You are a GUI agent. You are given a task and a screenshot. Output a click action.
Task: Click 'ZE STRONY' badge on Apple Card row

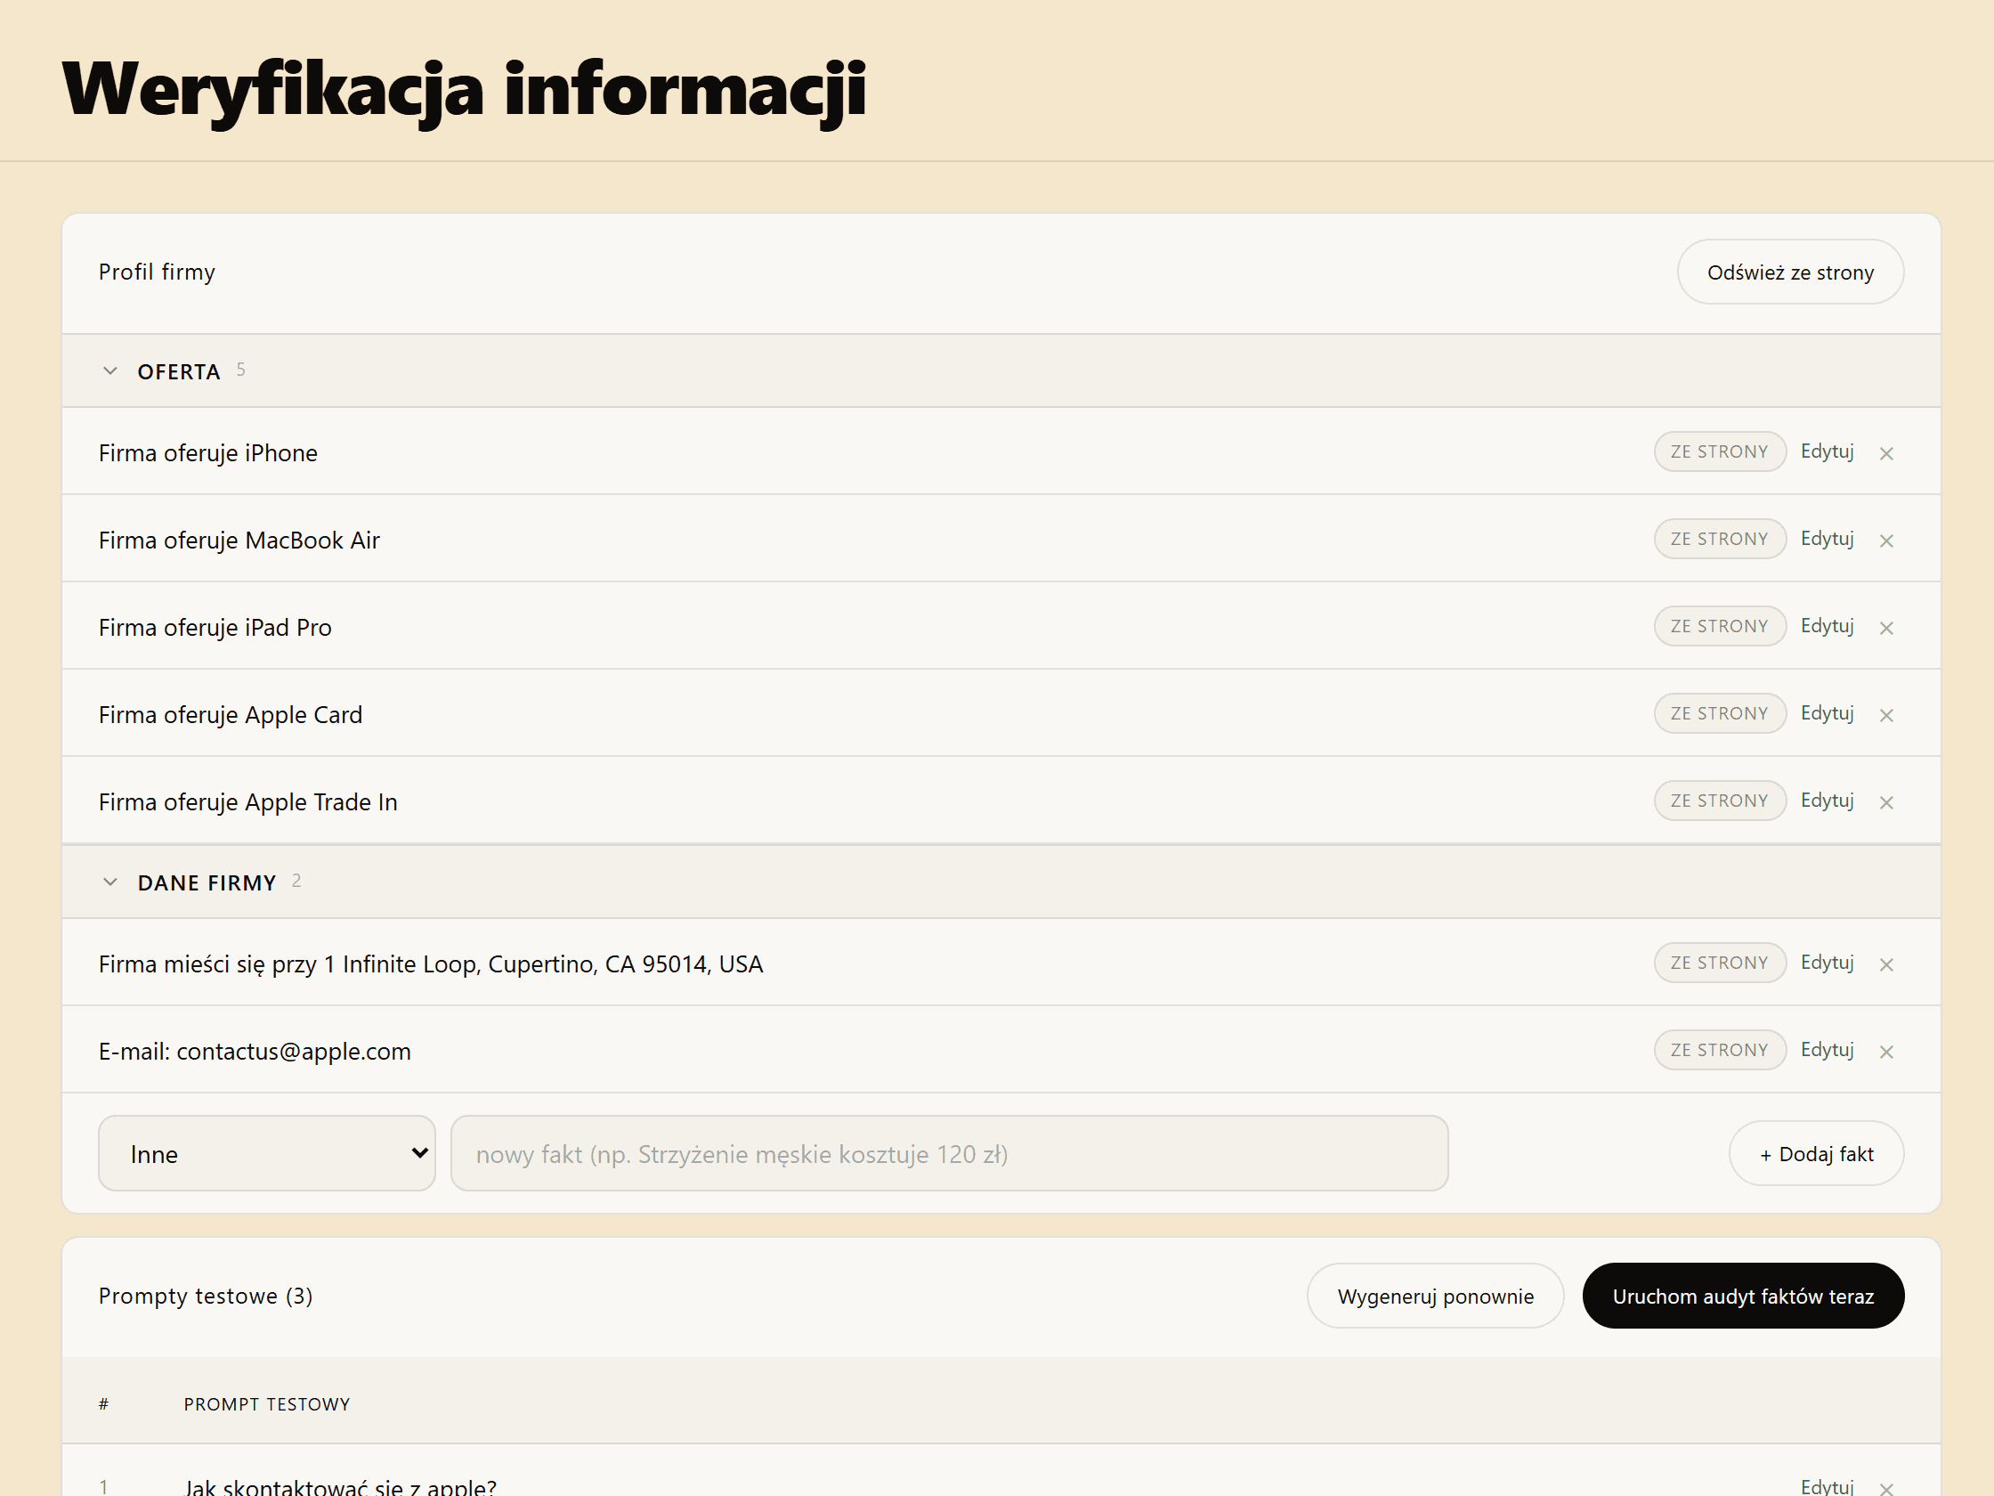pos(1720,713)
